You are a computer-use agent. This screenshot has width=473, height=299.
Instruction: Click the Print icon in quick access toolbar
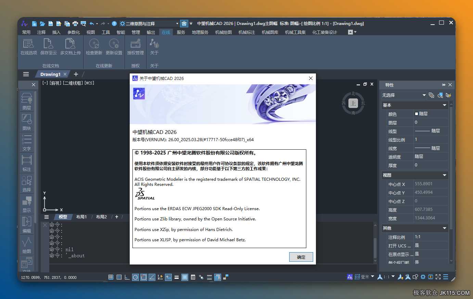pos(75,24)
